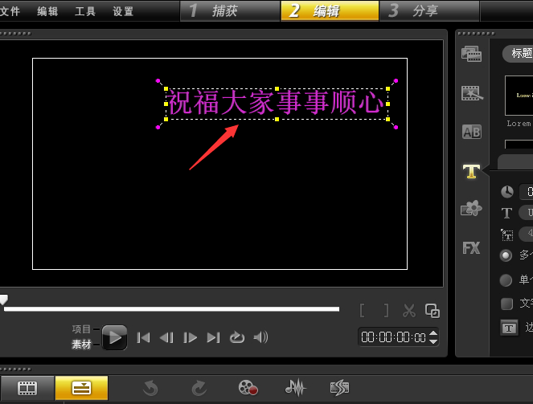Jump to the start of clip
Screen dimensions: 533x404
tap(143, 337)
